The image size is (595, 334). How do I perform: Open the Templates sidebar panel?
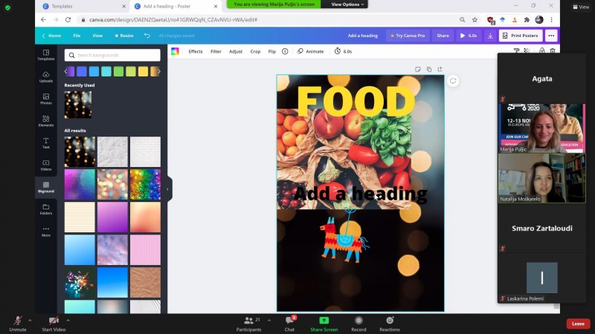click(46, 55)
